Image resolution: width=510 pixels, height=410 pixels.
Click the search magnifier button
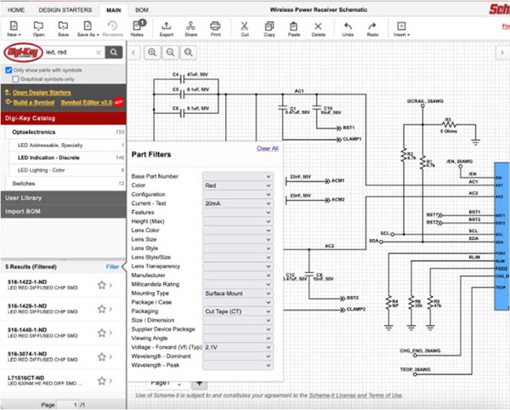click(113, 52)
